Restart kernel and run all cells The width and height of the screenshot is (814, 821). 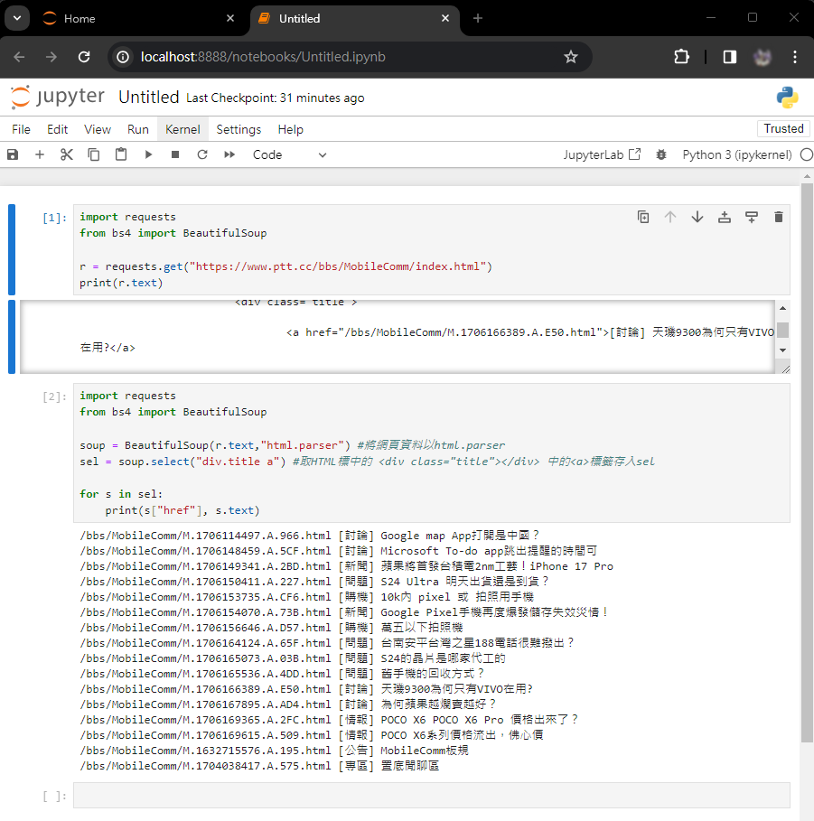tap(229, 154)
